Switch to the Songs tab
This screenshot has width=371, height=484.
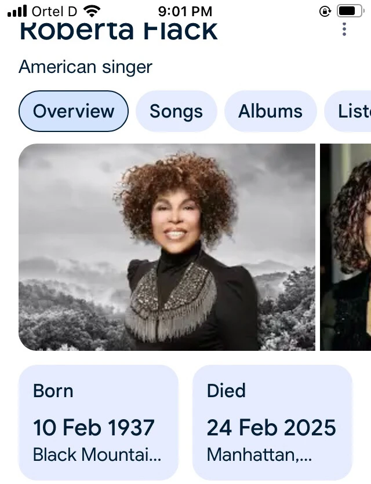176,111
